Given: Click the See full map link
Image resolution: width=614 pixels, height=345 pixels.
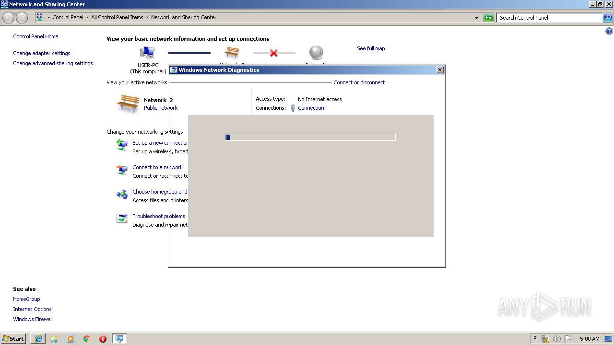Looking at the screenshot, I should click(371, 48).
